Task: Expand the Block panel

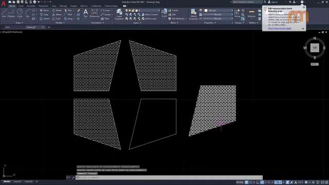Action: 174,23
